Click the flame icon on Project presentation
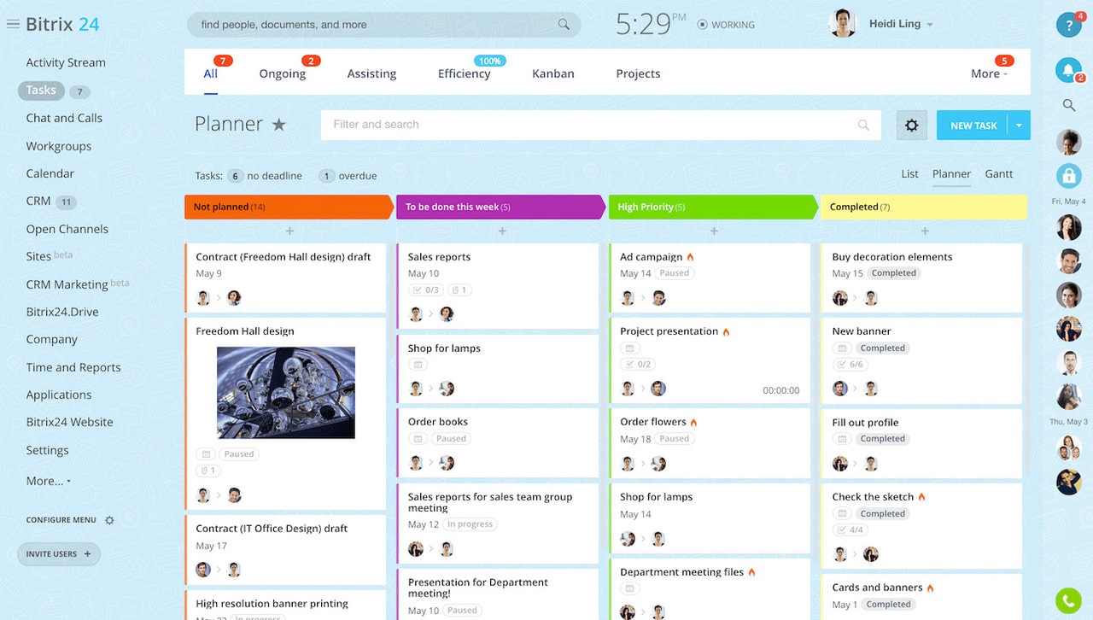Screen dimensions: 1093x620 click(x=727, y=331)
